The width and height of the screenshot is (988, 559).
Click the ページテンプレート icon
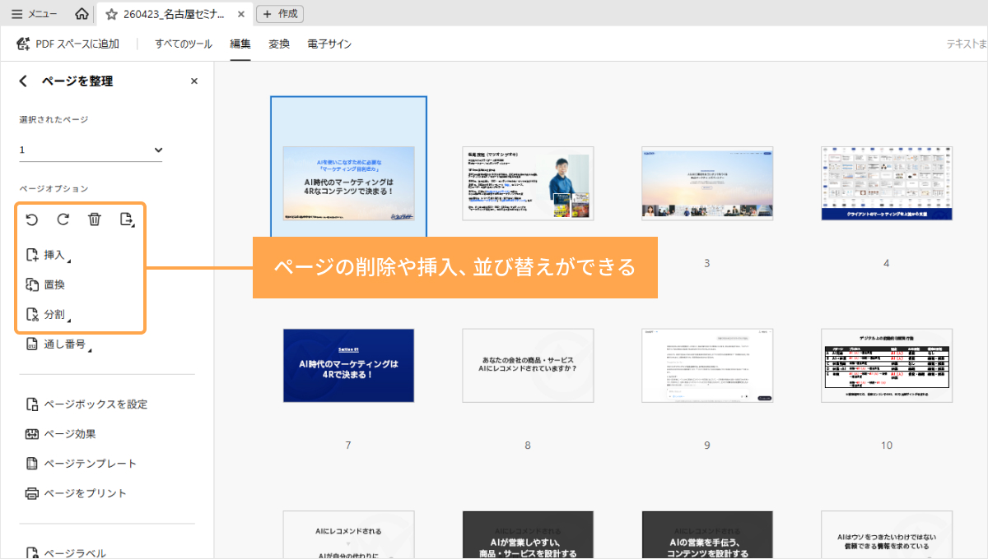point(32,463)
